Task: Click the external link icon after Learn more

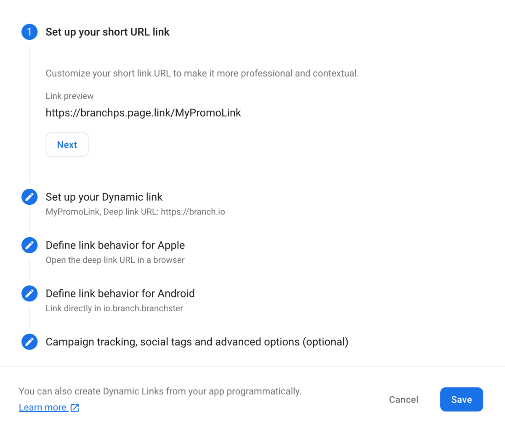Action: pos(74,407)
